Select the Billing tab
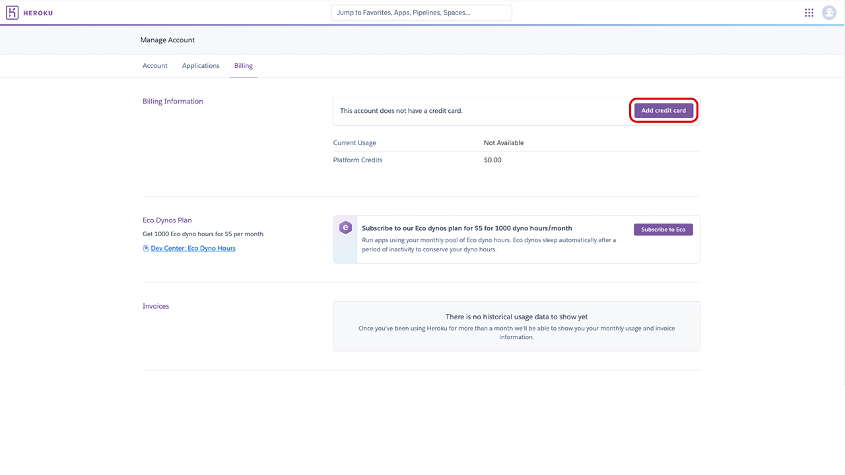This screenshot has height=475, width=845. [x=244, y=66]
